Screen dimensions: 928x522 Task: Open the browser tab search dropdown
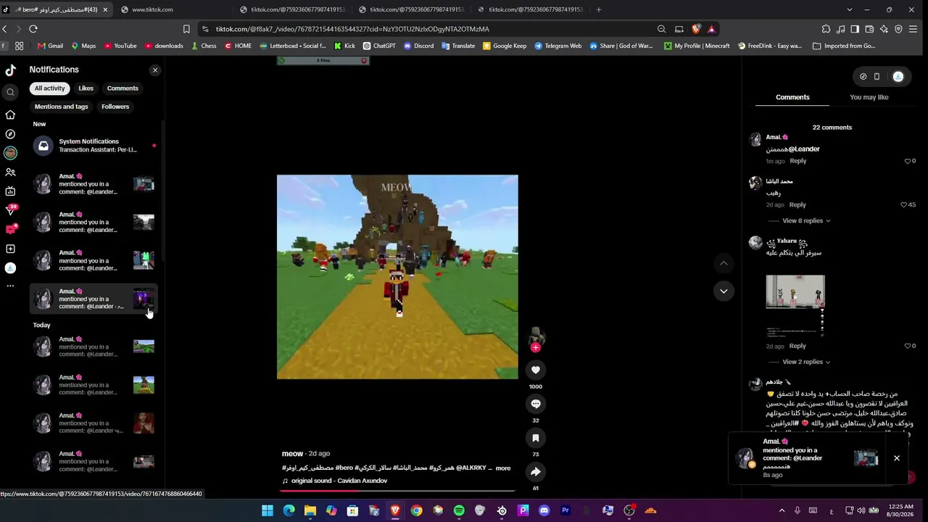pyautogui.click(x=850, y=9)
